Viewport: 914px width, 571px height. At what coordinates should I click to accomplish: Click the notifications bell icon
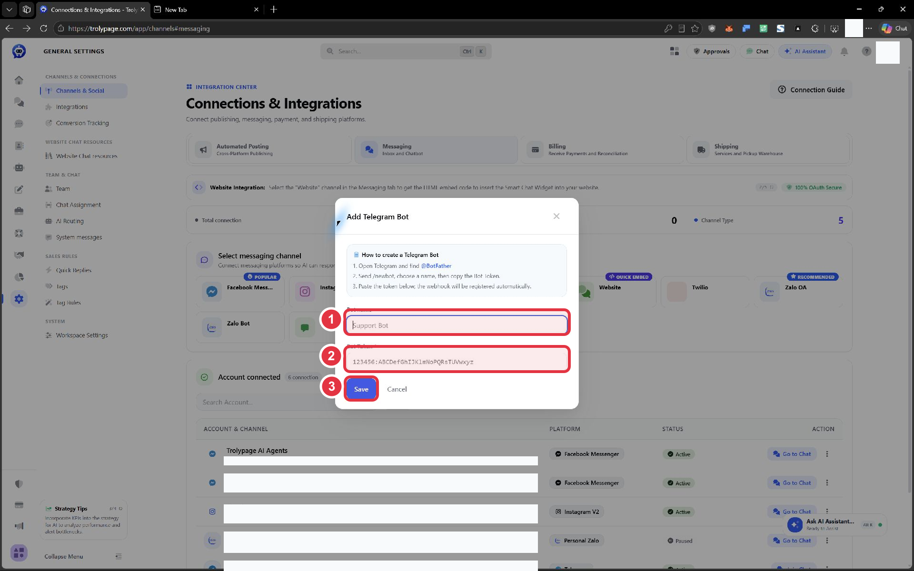tap(844, 51)
